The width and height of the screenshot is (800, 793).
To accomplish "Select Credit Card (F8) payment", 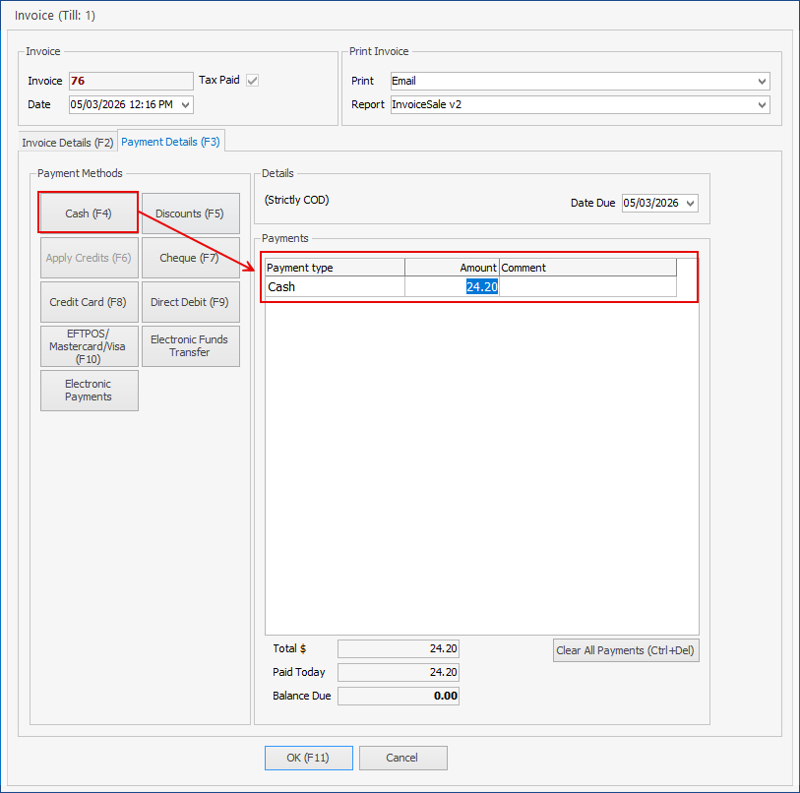I will point(90,302).
